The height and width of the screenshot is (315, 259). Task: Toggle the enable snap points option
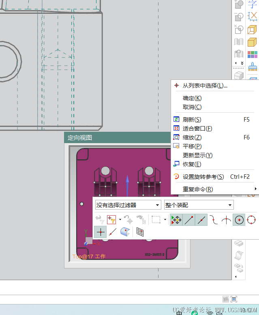176,220
